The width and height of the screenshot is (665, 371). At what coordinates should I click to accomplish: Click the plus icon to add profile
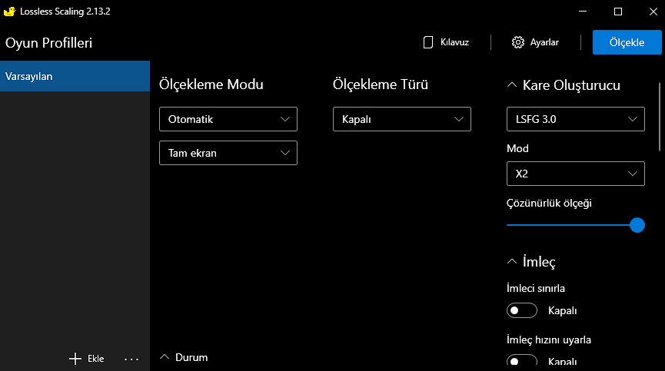coord(75,358)
